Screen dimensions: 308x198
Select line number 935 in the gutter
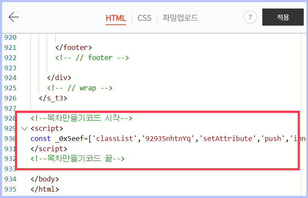pos(10,189)
